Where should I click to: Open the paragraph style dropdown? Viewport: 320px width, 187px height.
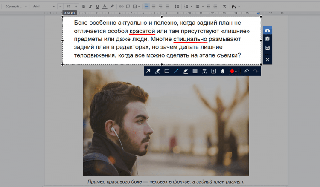(16, 6)
